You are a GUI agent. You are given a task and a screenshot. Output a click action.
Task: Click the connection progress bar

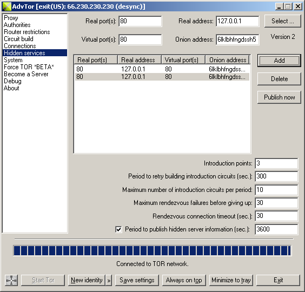(x=152, y=250)
